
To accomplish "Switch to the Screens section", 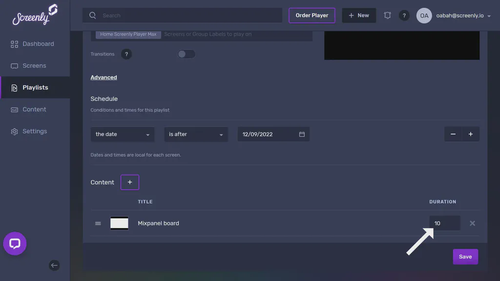I will [34, 65].
